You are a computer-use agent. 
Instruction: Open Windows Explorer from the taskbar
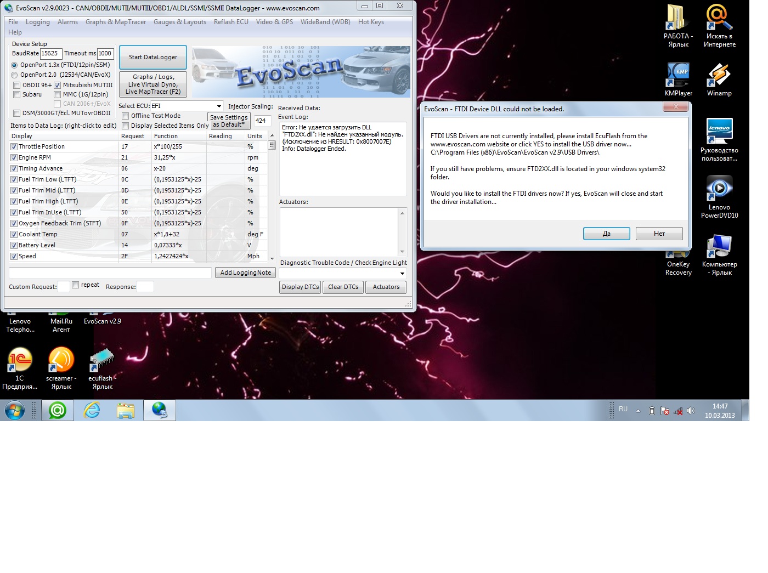point(126,410)
